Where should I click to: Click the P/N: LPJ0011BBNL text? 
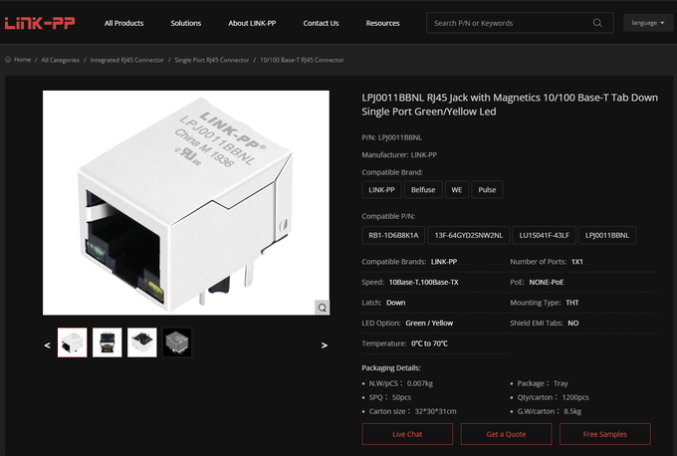(392, 137)
